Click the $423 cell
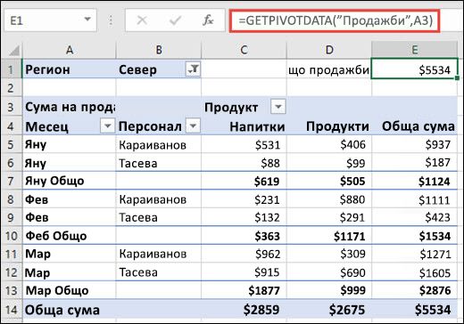Viewport: 464px width, 324px height. [x=414, y=217]
